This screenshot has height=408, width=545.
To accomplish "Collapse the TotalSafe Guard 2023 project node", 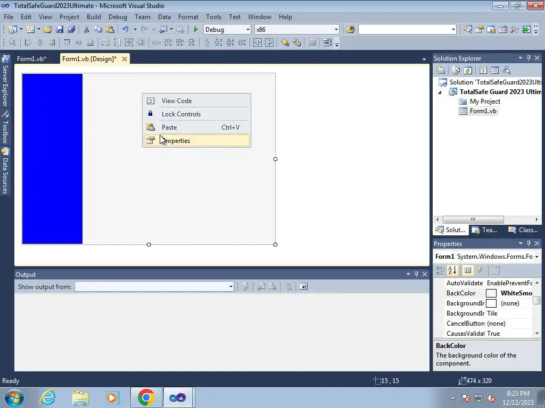I will point(440,92).
